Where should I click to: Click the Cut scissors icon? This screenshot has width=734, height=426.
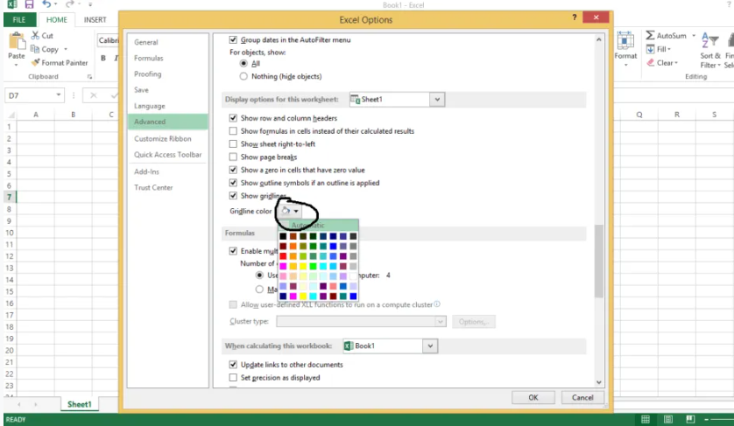[x=35, y=36]
